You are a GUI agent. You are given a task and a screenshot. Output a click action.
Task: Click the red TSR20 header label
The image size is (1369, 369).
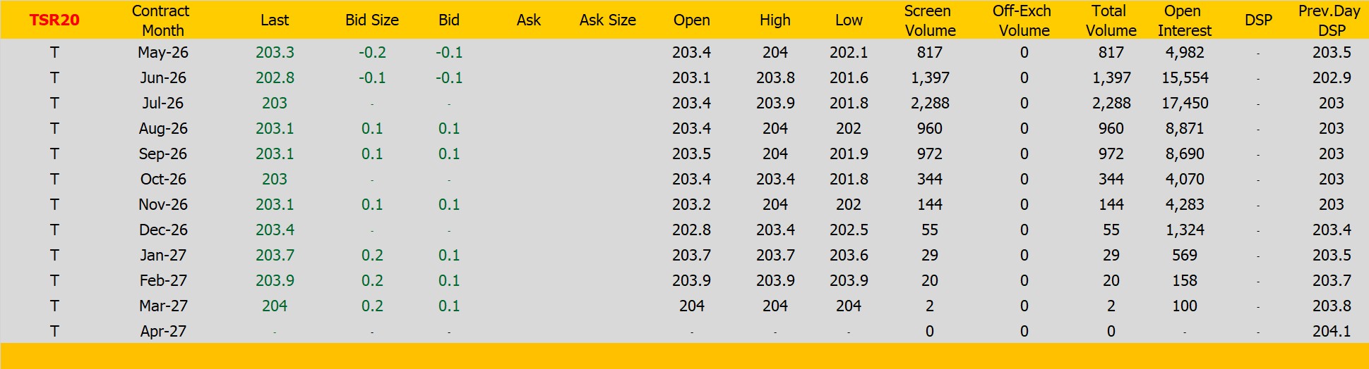click(x=54, y=20)
